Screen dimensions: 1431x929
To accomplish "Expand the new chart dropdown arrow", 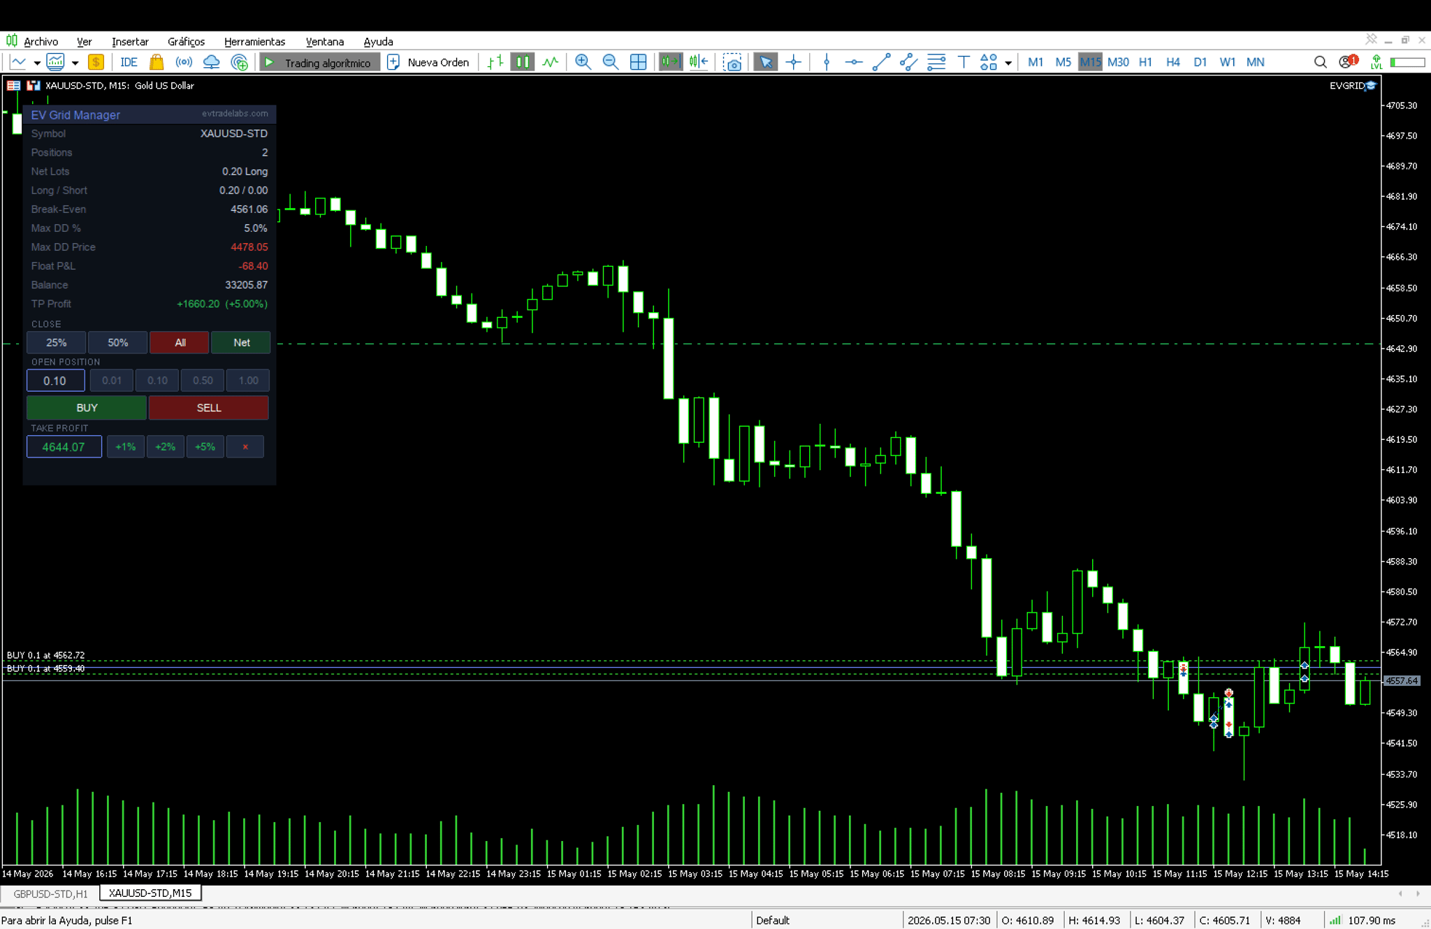I will click(36, 63).
